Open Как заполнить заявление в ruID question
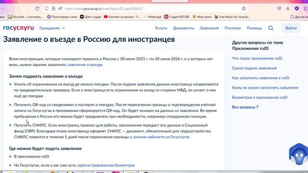The image size is (308, 173). [x=261, y=78]
